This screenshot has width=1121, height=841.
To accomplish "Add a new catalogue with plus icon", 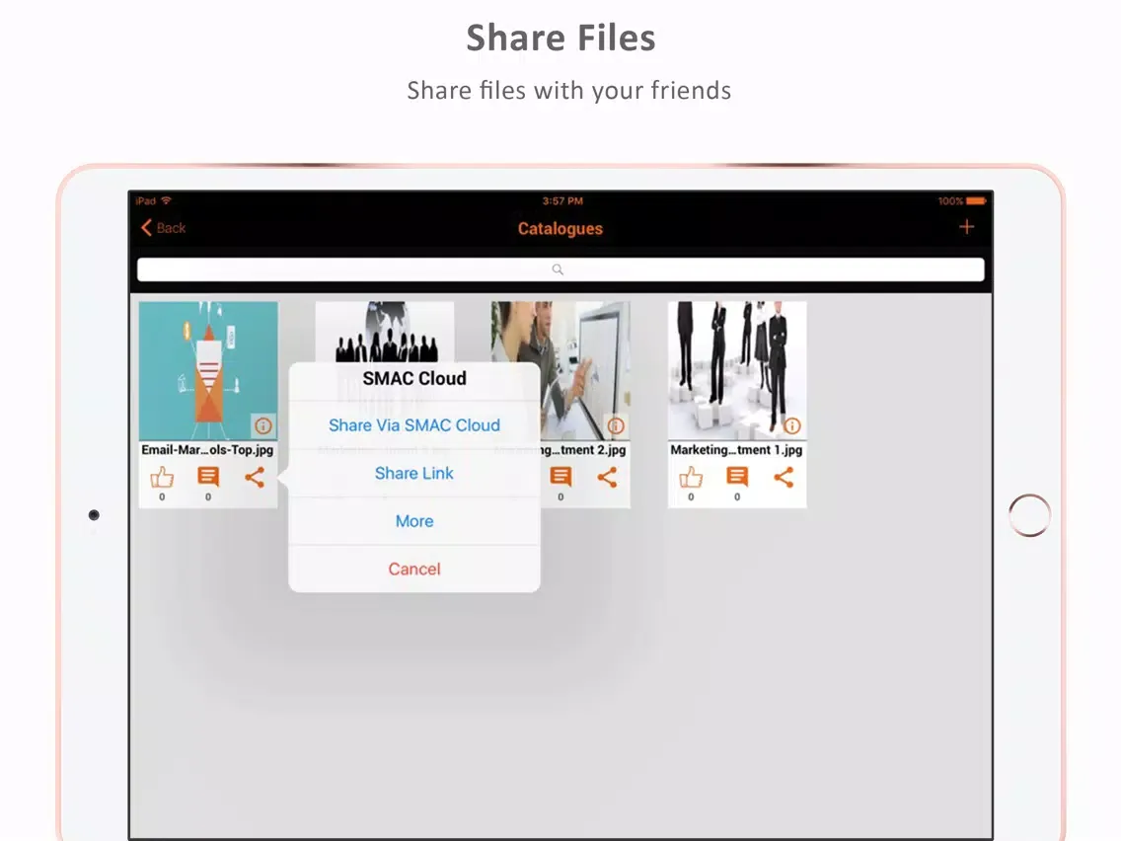I will 967,227.
